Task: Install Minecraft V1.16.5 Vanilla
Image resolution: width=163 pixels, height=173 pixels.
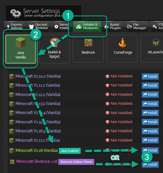Action: pyautogui.click(x=150, y=131)
